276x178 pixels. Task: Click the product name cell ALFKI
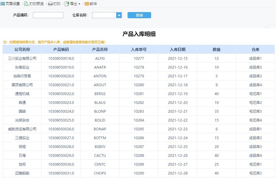(x=100, y=58)
